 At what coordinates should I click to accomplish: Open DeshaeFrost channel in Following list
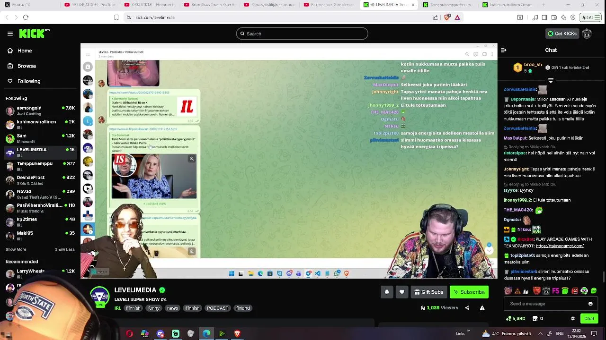(40, 180)
